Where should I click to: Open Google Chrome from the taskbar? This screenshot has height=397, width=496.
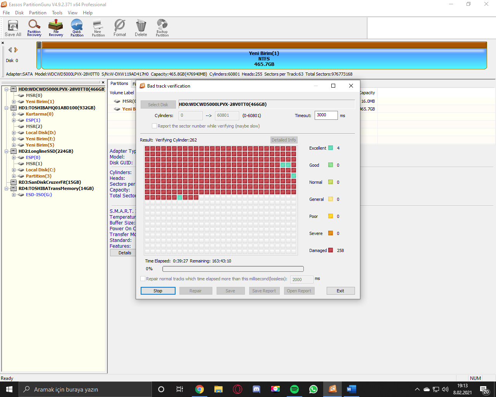200,389
